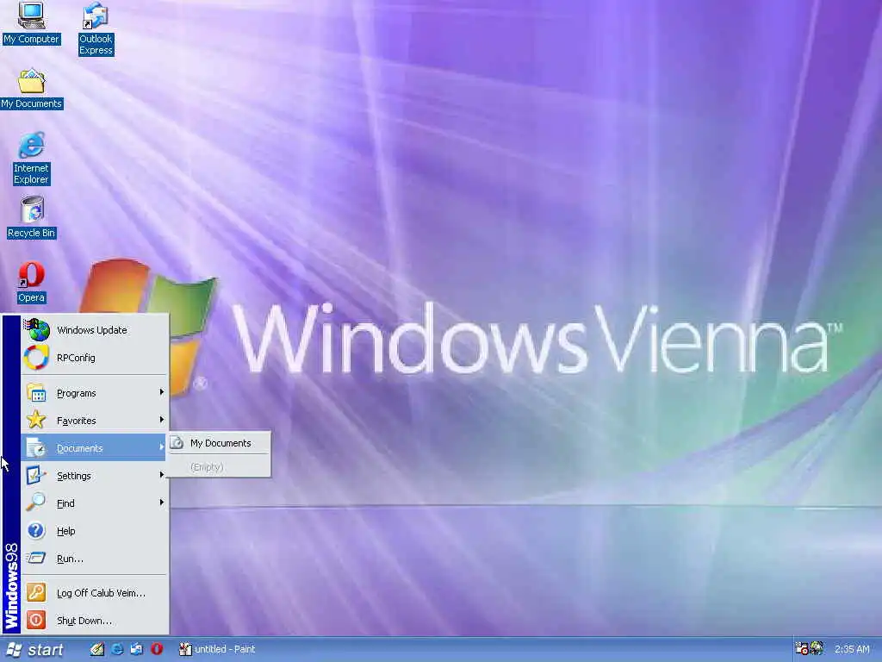The image size is (882, 662).
Task: Select Log Off Calub Veim... entry
Action: [95, 592]
